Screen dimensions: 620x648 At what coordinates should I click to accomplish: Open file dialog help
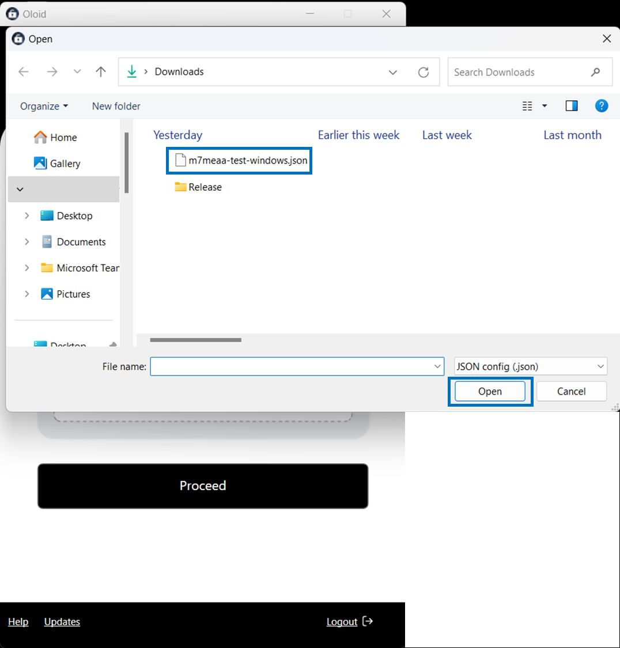pos(602,106)
